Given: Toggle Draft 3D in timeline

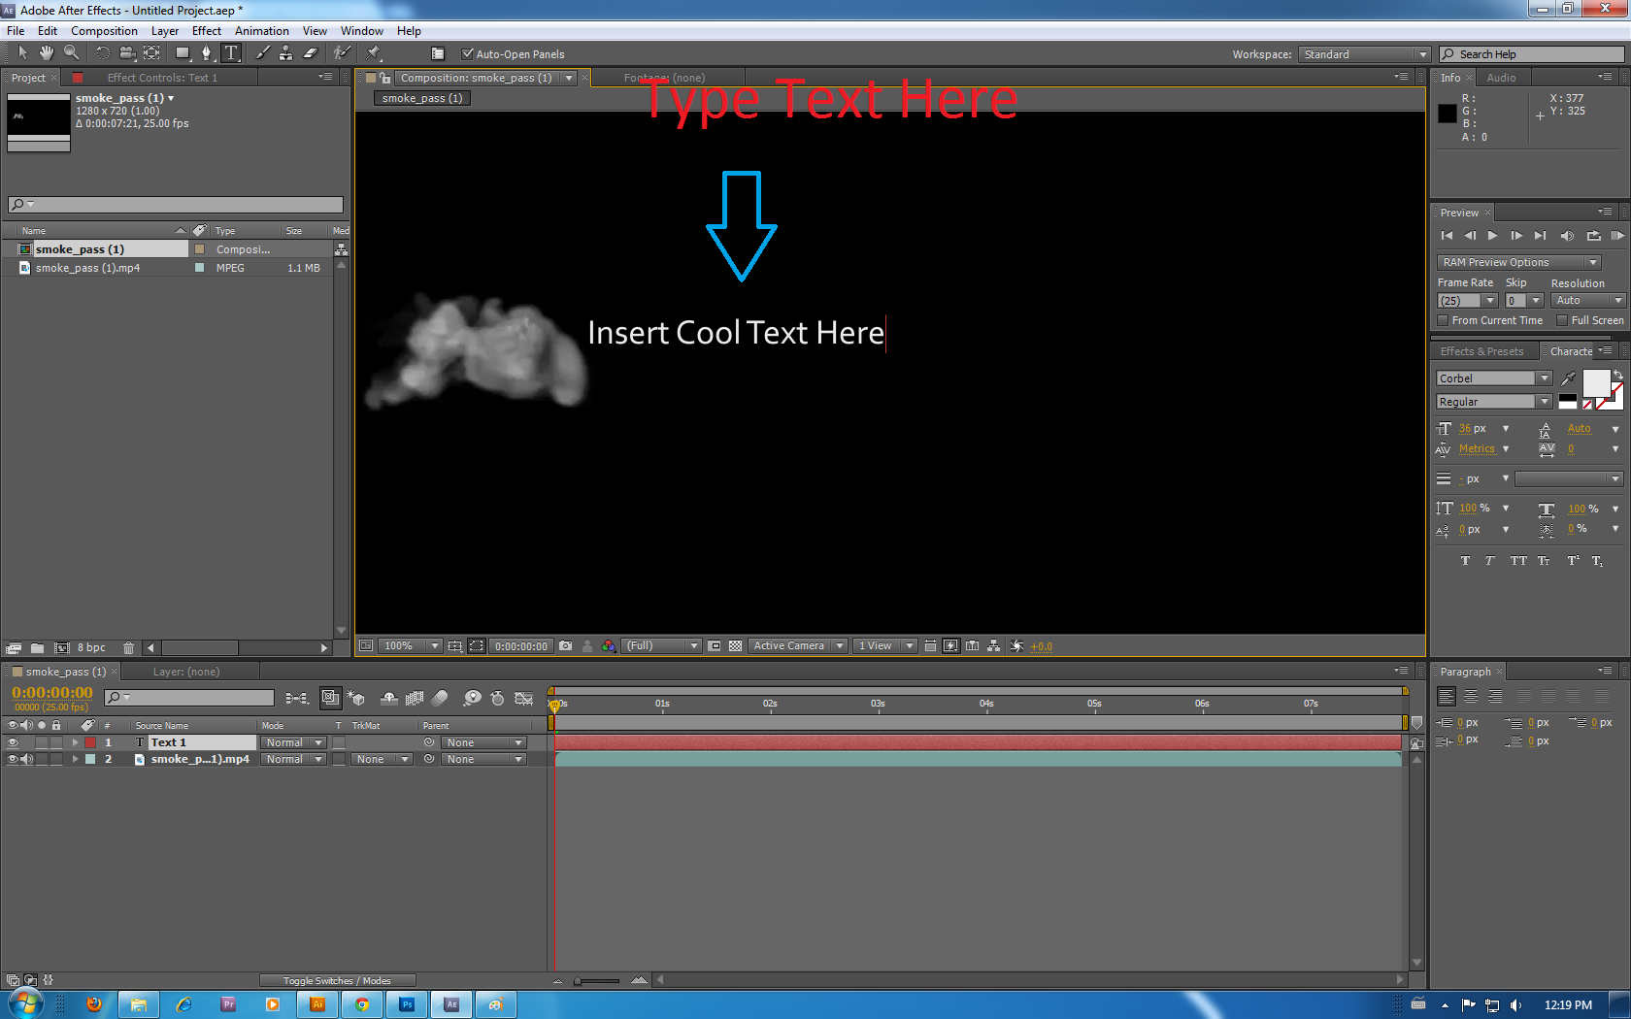Looking at the screenshot, I should tap(356, 698).
